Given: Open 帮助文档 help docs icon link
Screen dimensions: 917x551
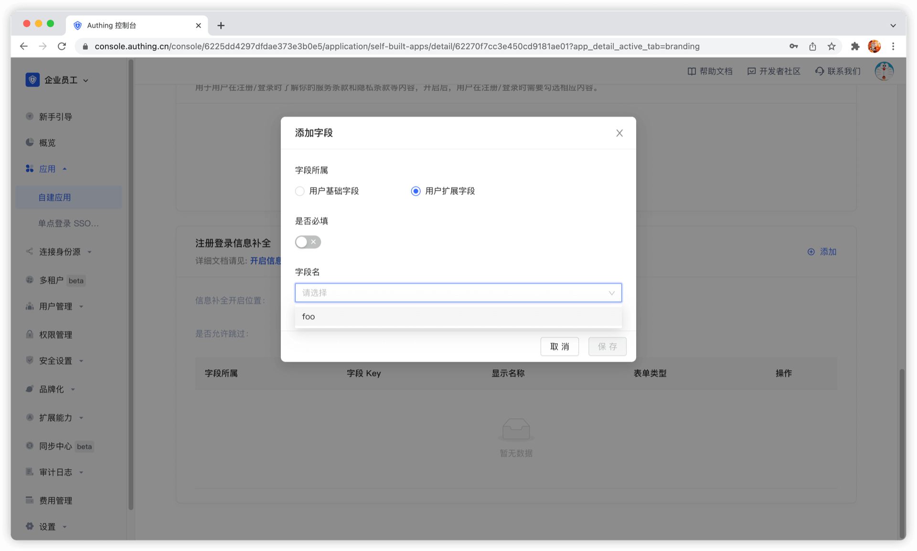Looking at the screenshot, I should (692, 71).
